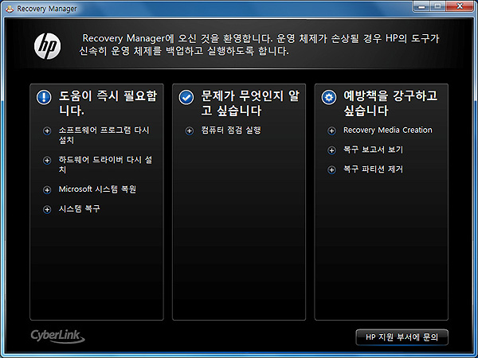The width and height of the screenshot is (478, 358).
Task: Select 복구 파티션 제거
Action: pos(373,169)
